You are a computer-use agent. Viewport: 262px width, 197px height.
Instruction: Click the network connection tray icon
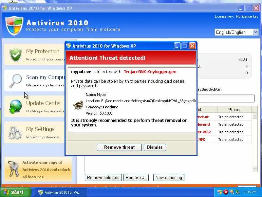pos(237,192)
